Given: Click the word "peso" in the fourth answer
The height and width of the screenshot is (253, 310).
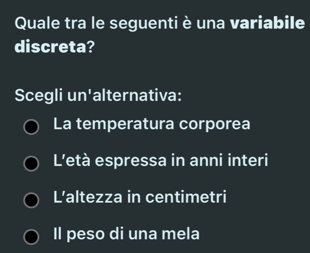Looking at the screenshot, I should pos(83,234).
